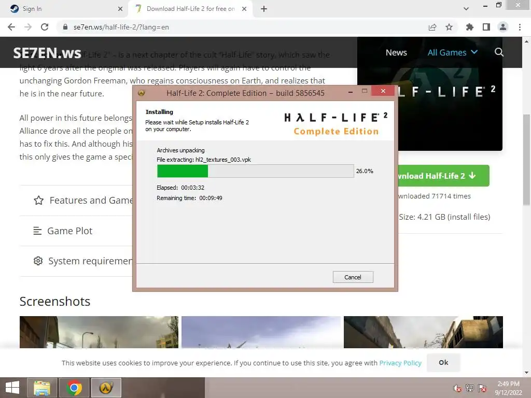Open the Windows Start button
Image resolution: width=531 pixels, height=398 pixels.
[12, 388]
